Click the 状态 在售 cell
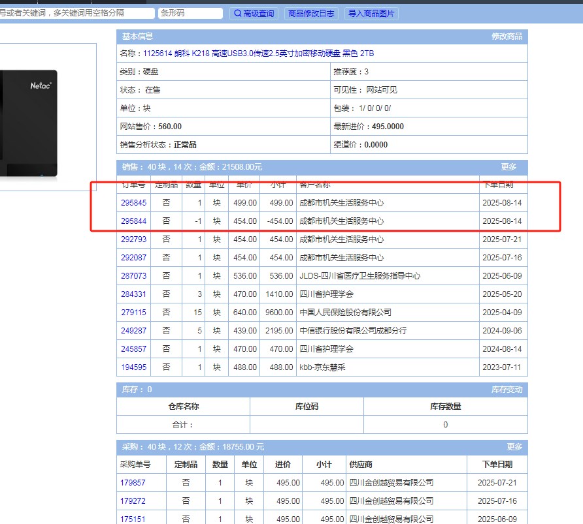 [224, 90]
